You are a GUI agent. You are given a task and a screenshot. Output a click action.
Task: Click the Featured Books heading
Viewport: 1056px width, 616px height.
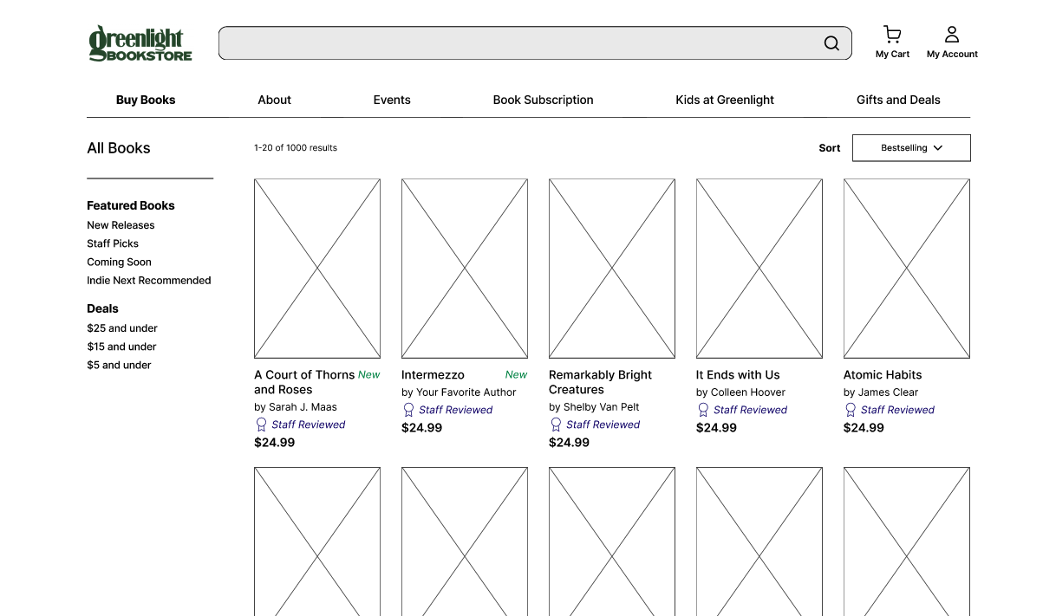tap(131, 205)
